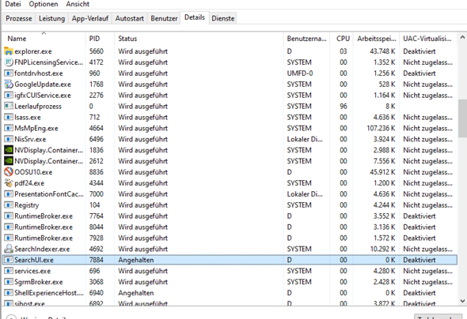Click Angehalten status of SearchUI.exe
The image size is (467, 319).
[x=136, y=260]
